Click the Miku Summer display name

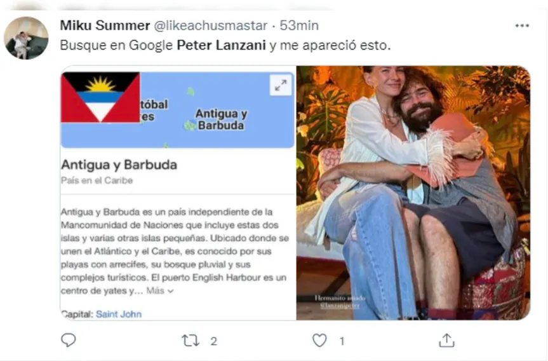coord(105,25)
